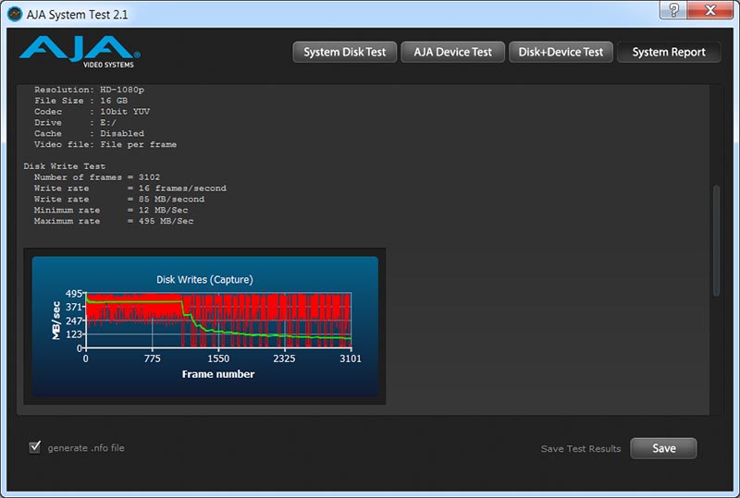The height and width of the screenshot is (498, 740).
Task: Click the report vertical scrollbar thumb
Action: pyautogui.click(x=716, y=240)
